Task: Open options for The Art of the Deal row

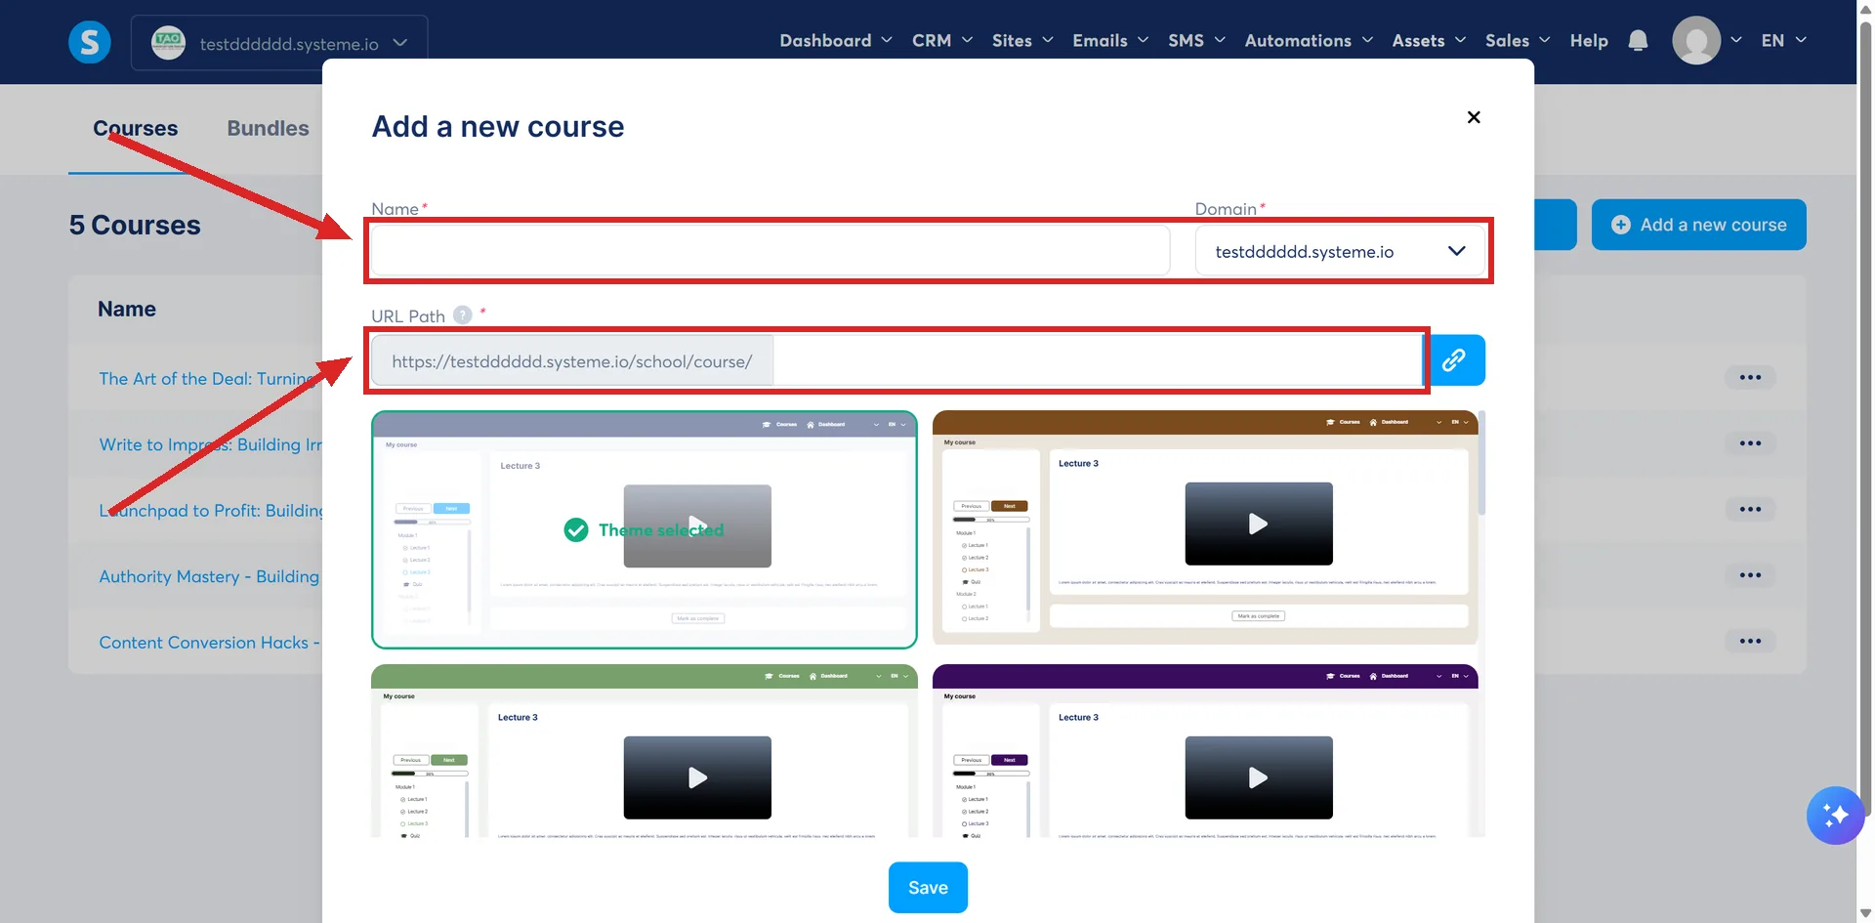Action: 1750,378
